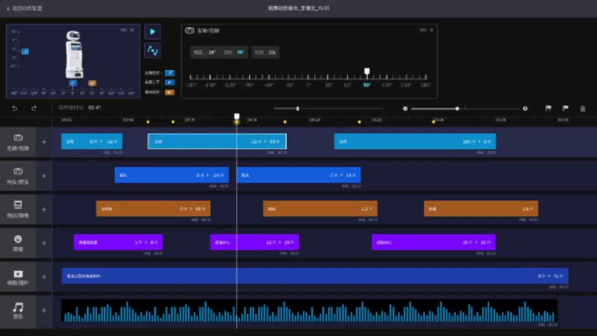This screenshot has width=597, height=336.
Task: Select the music track note icon
Action: click(18, 307)
